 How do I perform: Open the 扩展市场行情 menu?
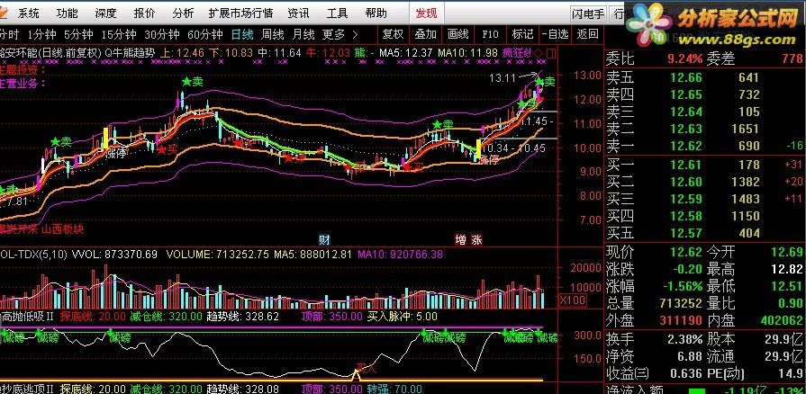[241, 13]
